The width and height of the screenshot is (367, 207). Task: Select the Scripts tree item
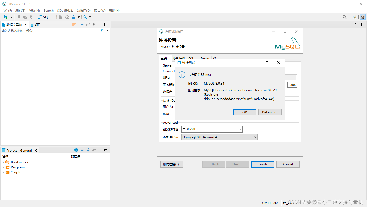tap(16, 172)
